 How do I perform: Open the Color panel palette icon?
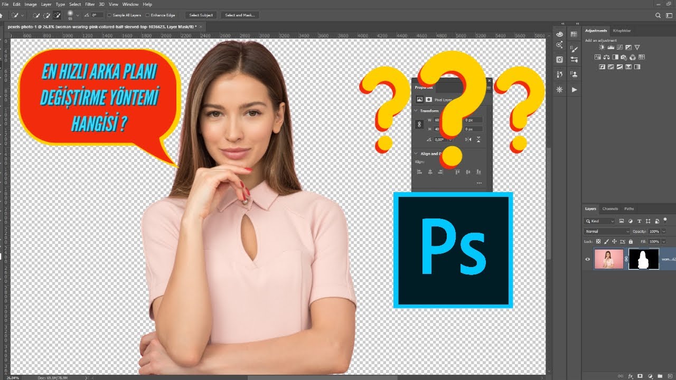(x=560, y=34)
